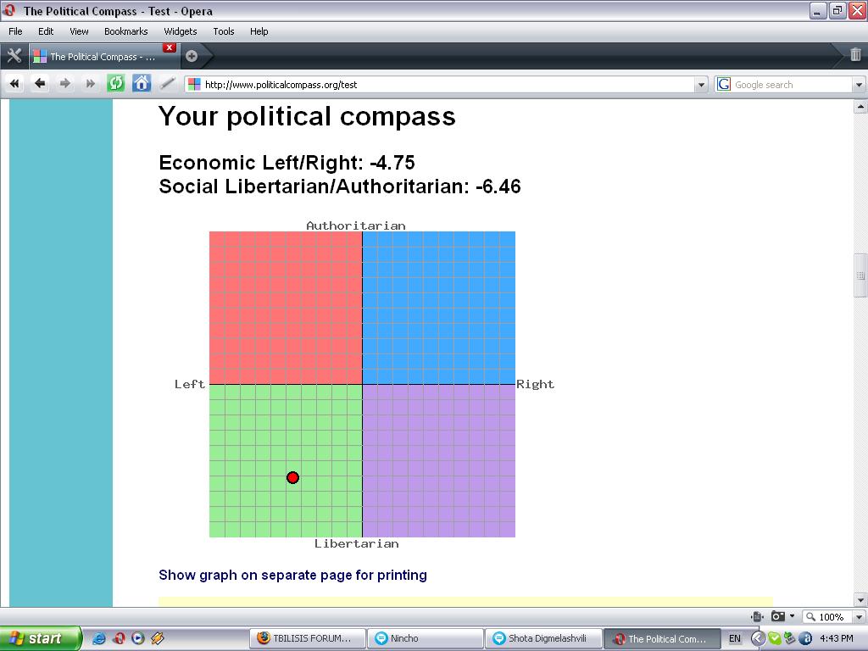The height and width of the screenshot is (651, 868).
Task: Open the Opera Home page icon
Action: point(141,83)
